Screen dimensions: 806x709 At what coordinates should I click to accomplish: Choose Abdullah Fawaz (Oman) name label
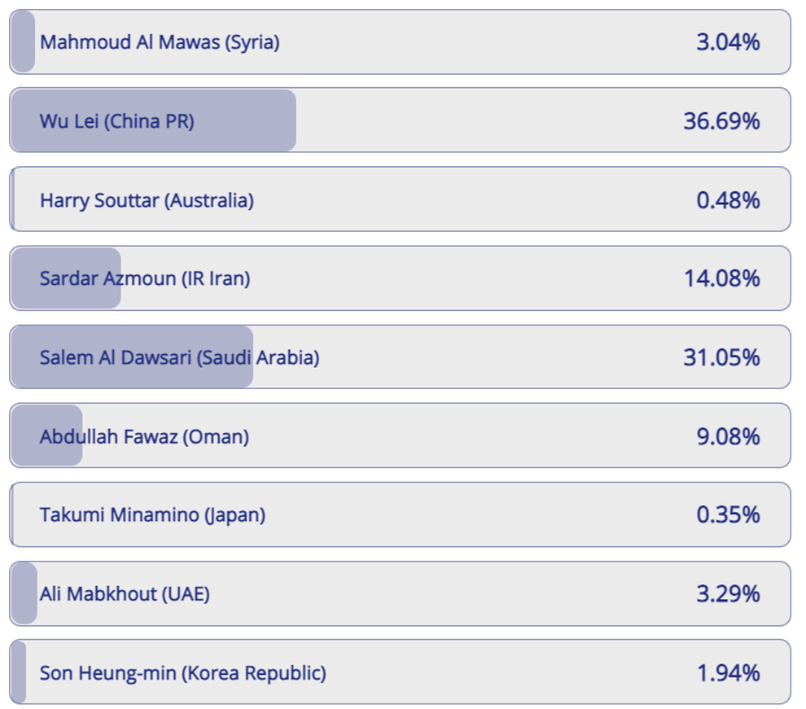144,436
